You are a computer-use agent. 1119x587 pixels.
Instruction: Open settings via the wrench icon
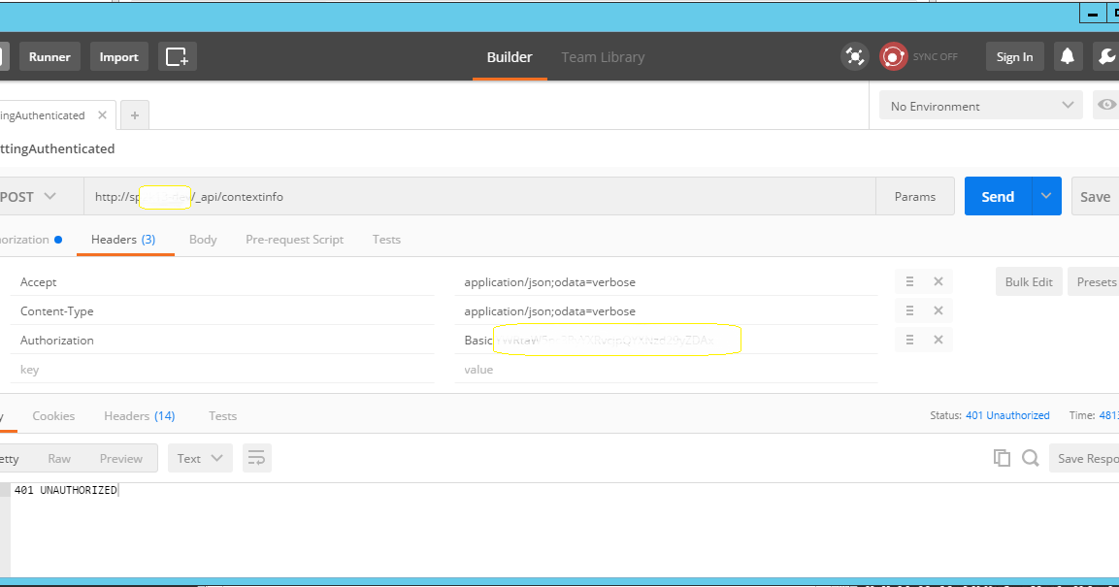tap(1107, 56)
